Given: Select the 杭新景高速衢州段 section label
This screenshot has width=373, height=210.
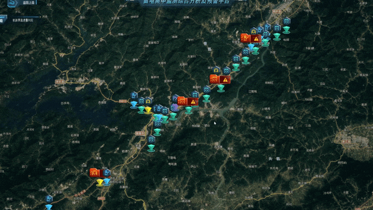Looking at the screenshot, I should coord(23,21).
